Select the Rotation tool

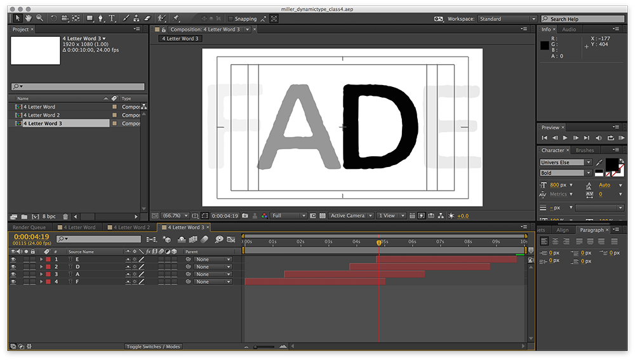click(x=53, y=18)
